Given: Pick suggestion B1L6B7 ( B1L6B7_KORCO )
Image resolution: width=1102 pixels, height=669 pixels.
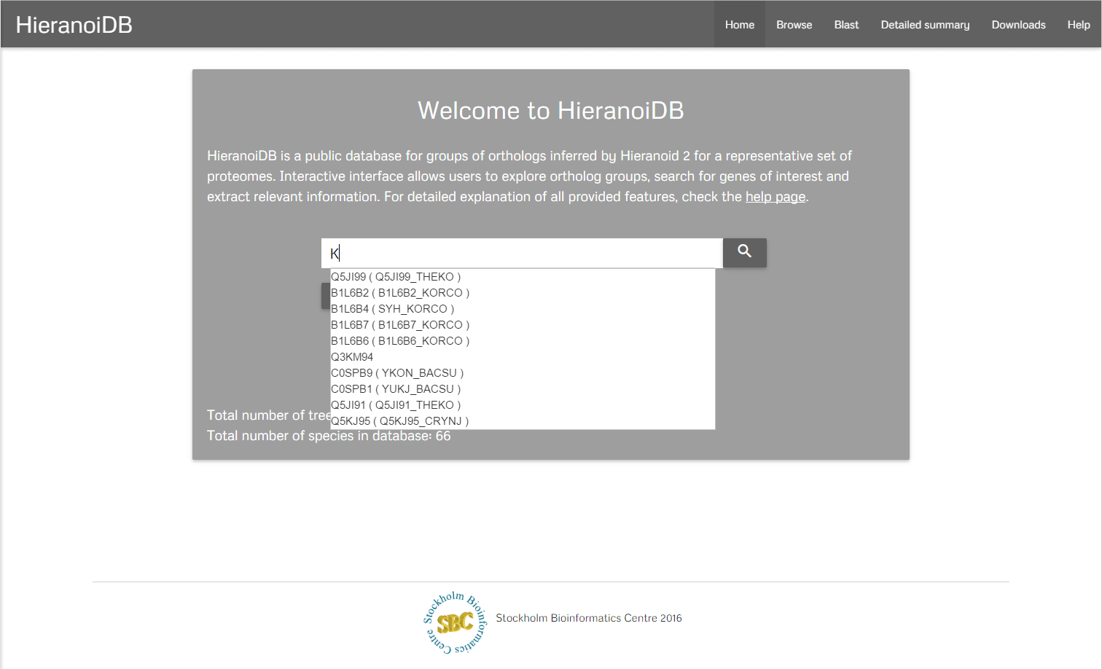Looking at the screenshot, I should tap(523, 325).
